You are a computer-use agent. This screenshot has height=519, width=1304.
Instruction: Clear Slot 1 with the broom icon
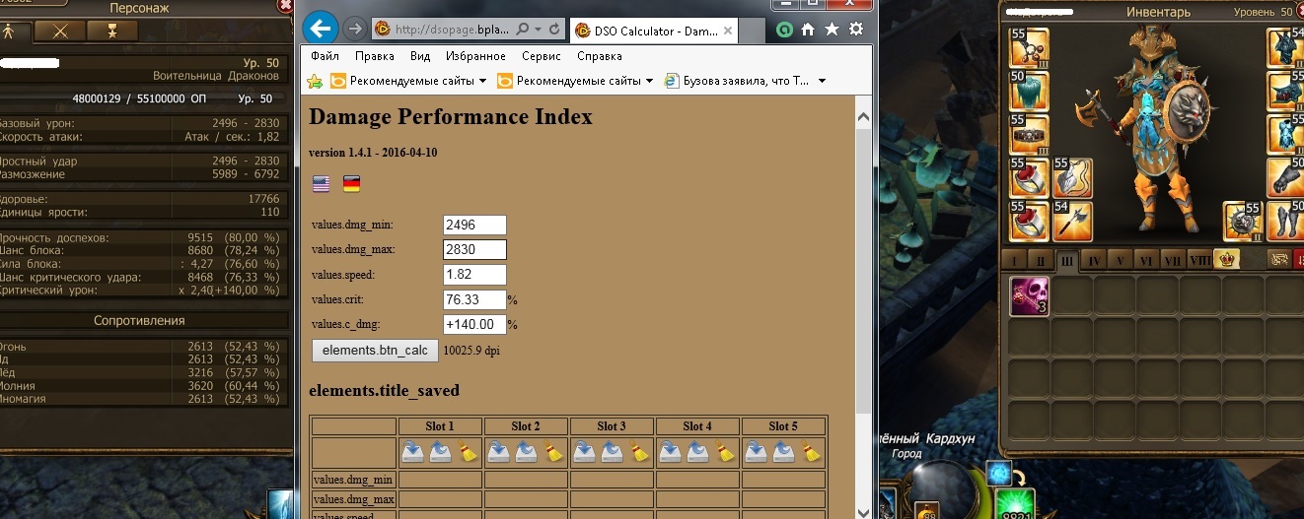click(x=467, y=453)
